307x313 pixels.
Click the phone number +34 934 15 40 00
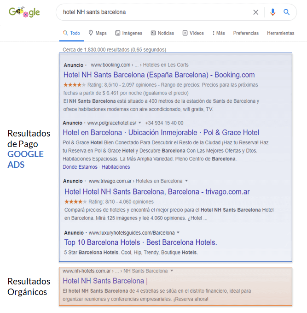coord(164,123)
